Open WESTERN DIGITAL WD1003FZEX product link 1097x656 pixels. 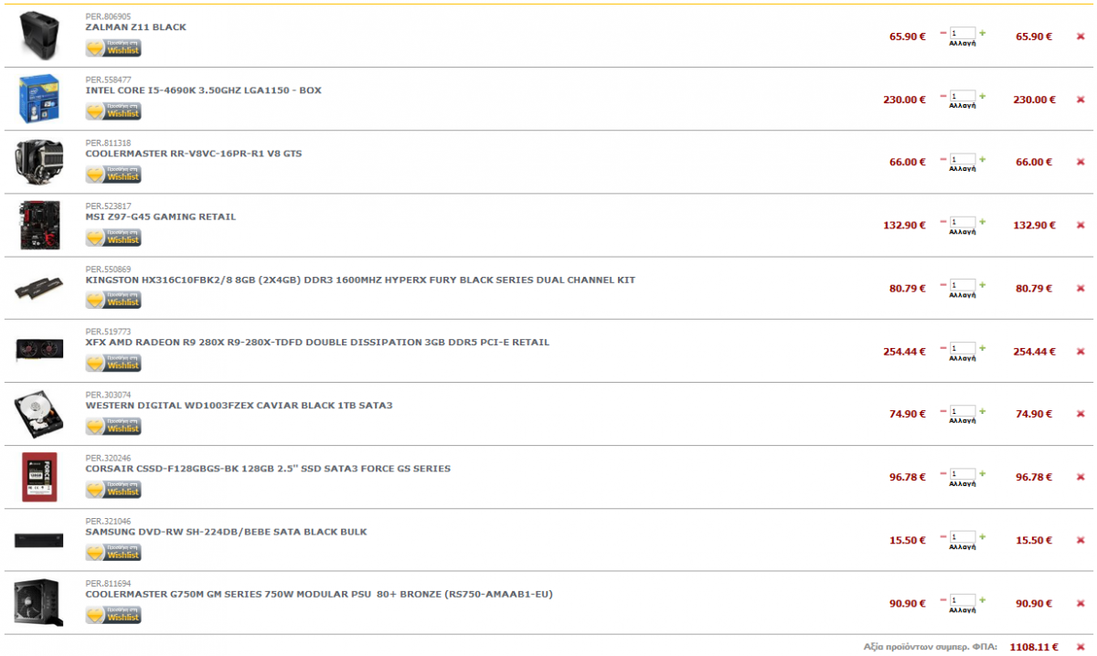(239, 405)
